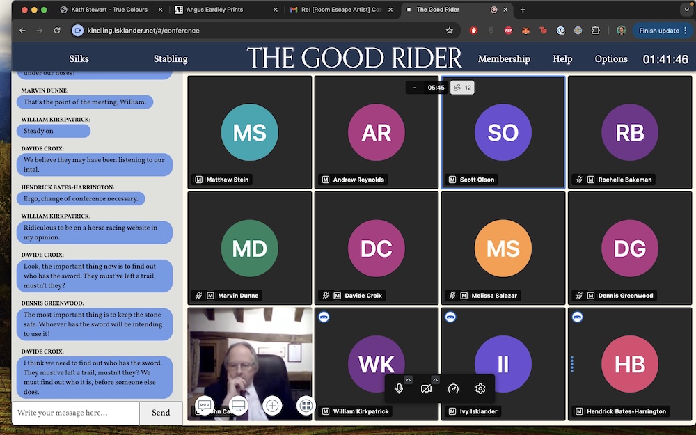
Task: Switch to the Angus Eardley Prints tab
Action: point(216,10)
